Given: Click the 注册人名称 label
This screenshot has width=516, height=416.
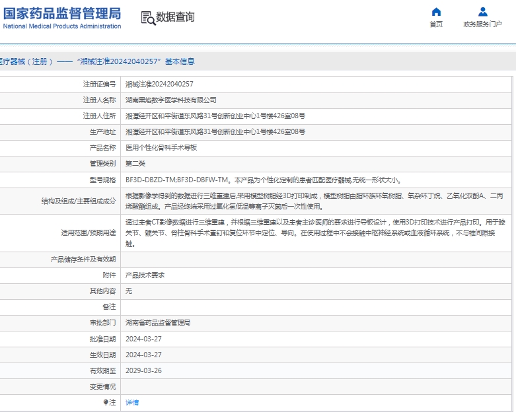Looking at the screenshot, I should click(x=99, y=100).
